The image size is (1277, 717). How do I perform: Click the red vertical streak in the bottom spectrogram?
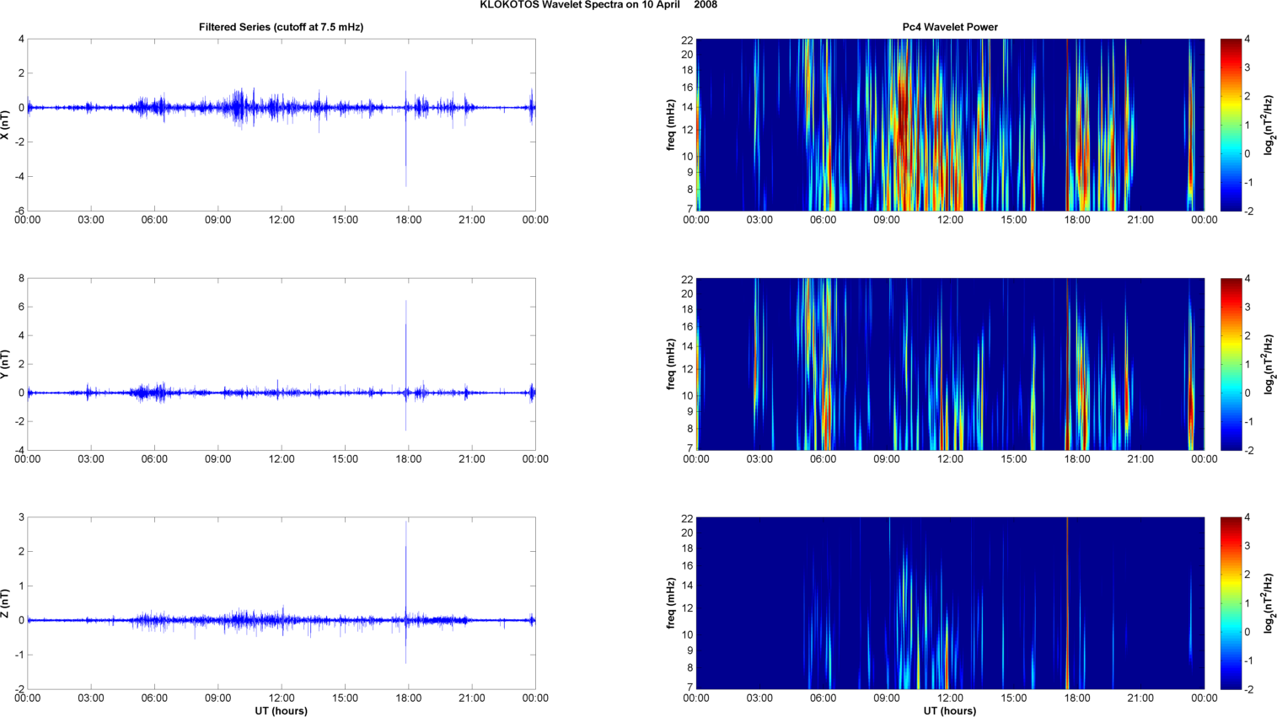(1067, 603)
